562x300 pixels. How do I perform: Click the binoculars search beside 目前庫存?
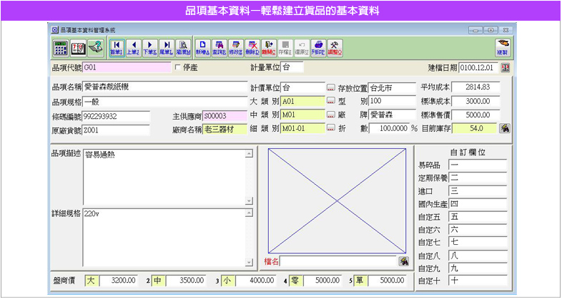click(505, 128)
